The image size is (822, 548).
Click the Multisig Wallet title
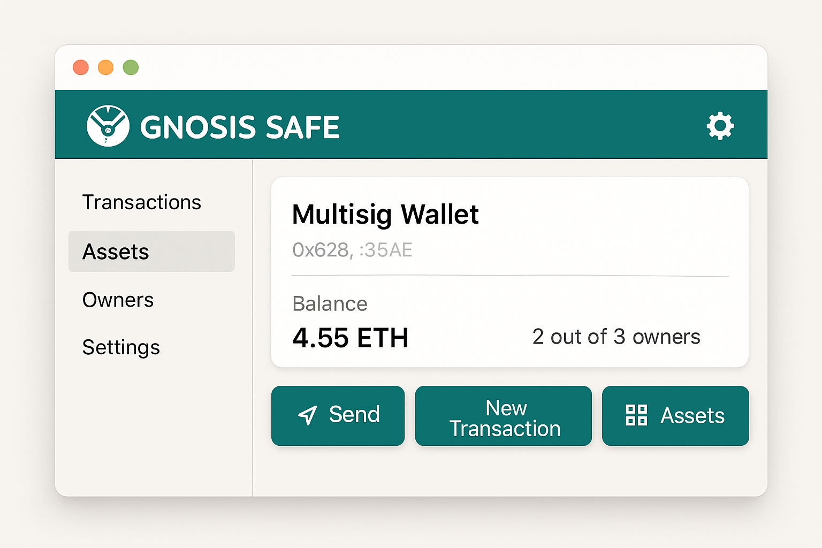click(x=385, y=215)
